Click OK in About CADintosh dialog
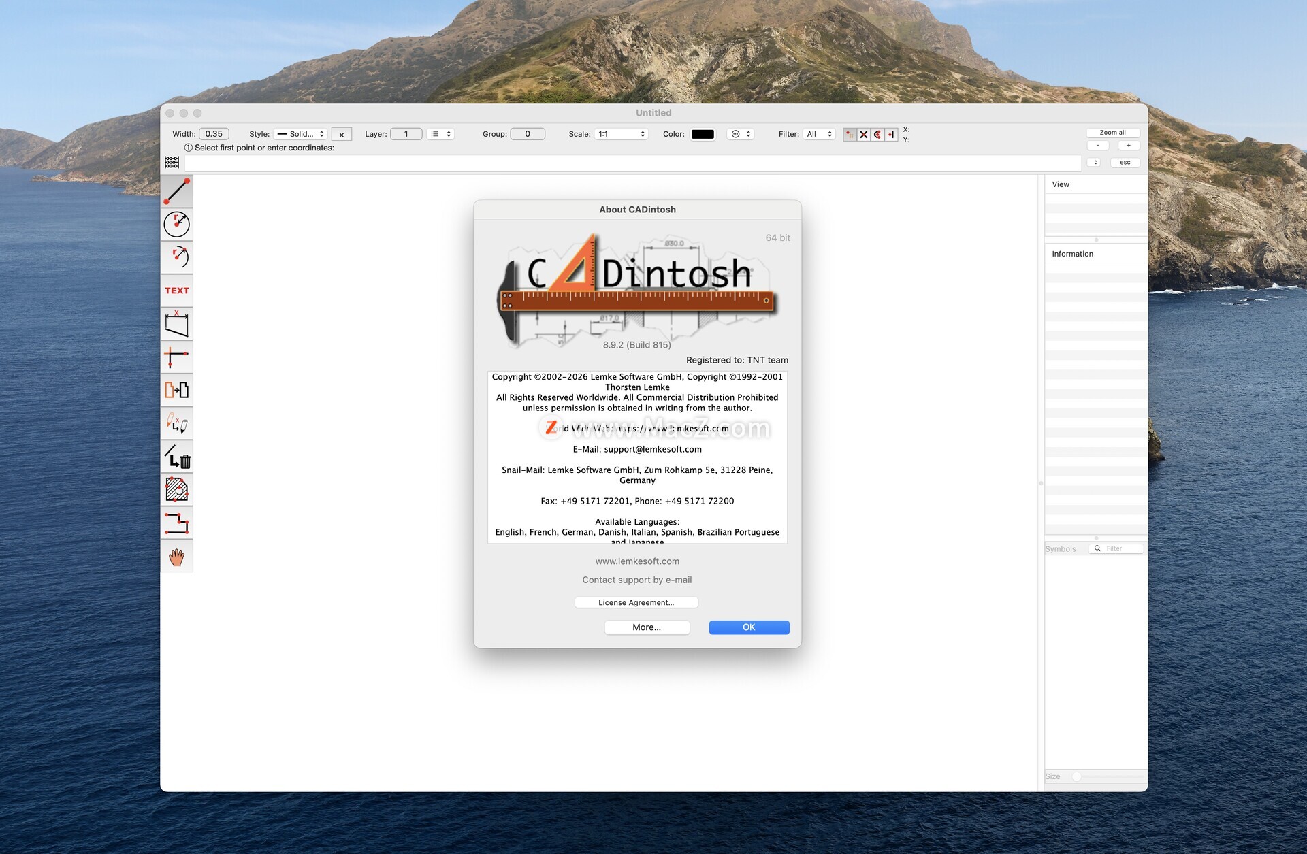 click(x=749, y=627)
